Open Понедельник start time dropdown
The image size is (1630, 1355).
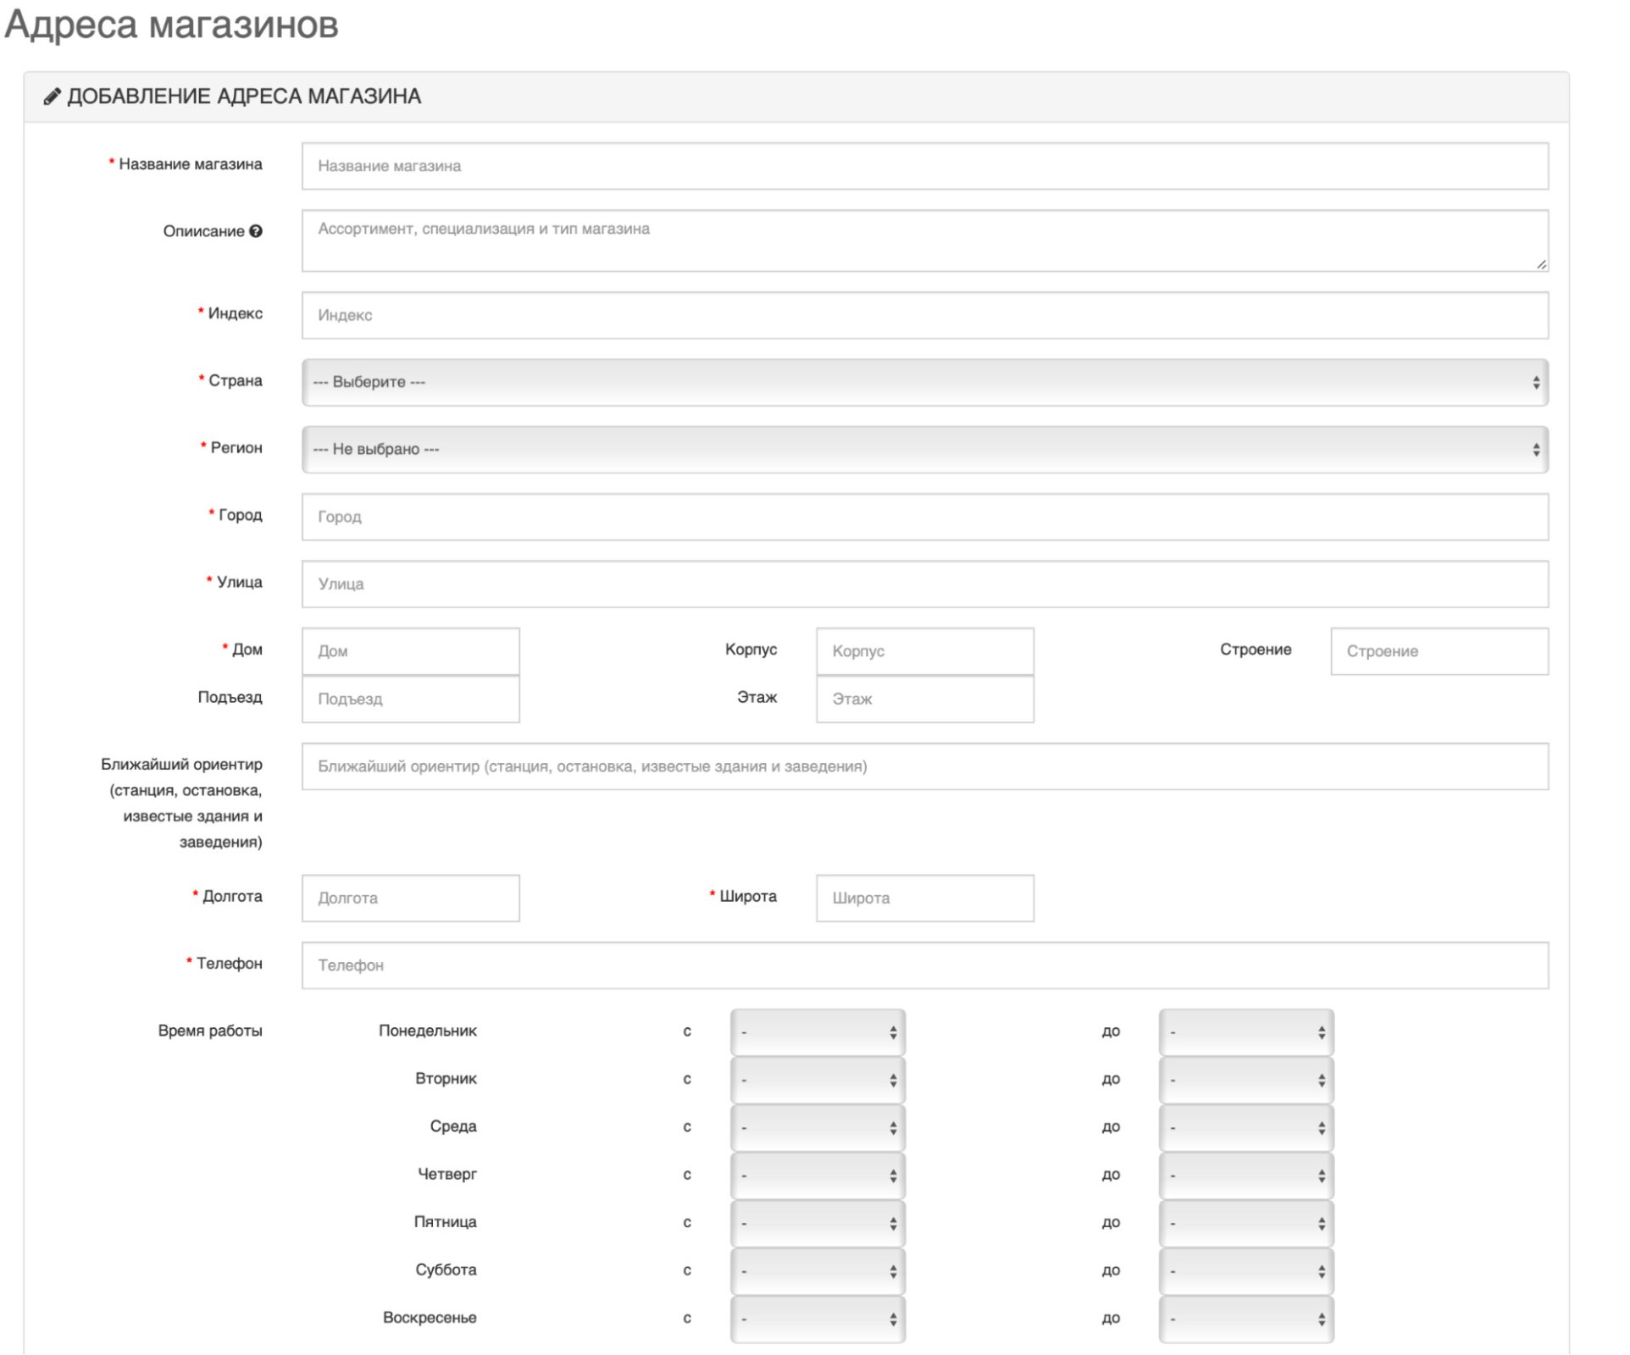(818, 1031)
